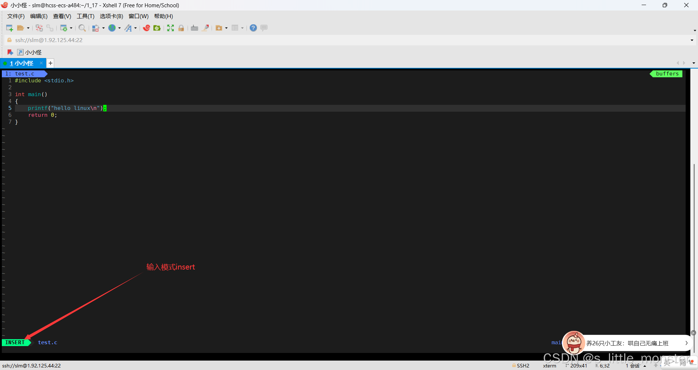Screen dimensions: 698x370
Task: Add a new tab with plus button
Action: 51,63
